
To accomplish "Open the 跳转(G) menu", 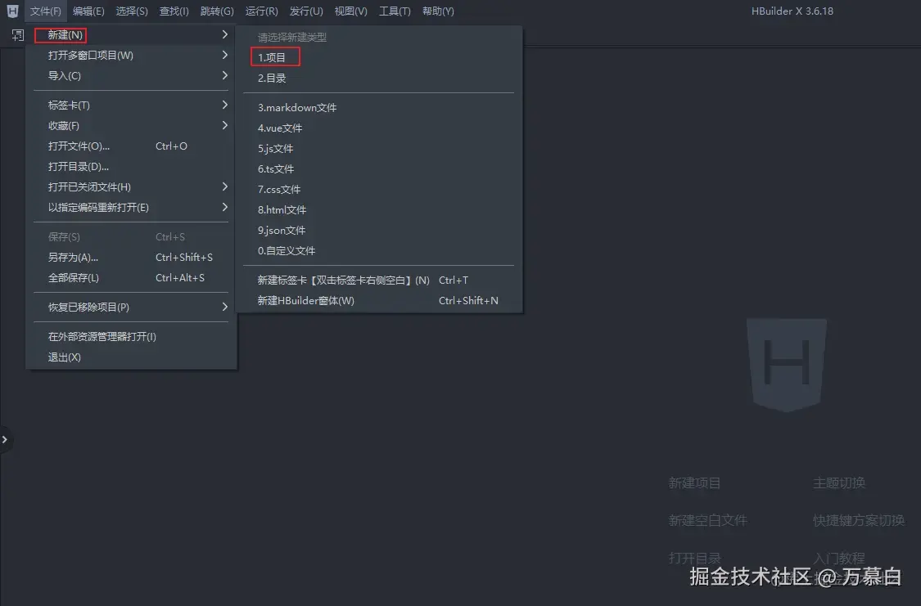I will click(217, 11).
